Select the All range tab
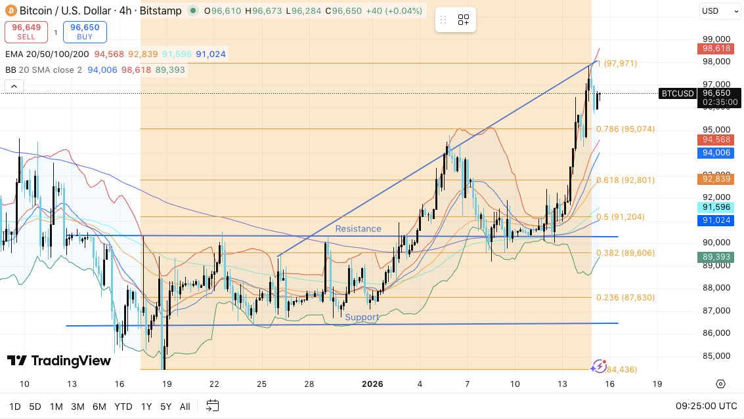744x419 pixels. (x=185, y=407)
